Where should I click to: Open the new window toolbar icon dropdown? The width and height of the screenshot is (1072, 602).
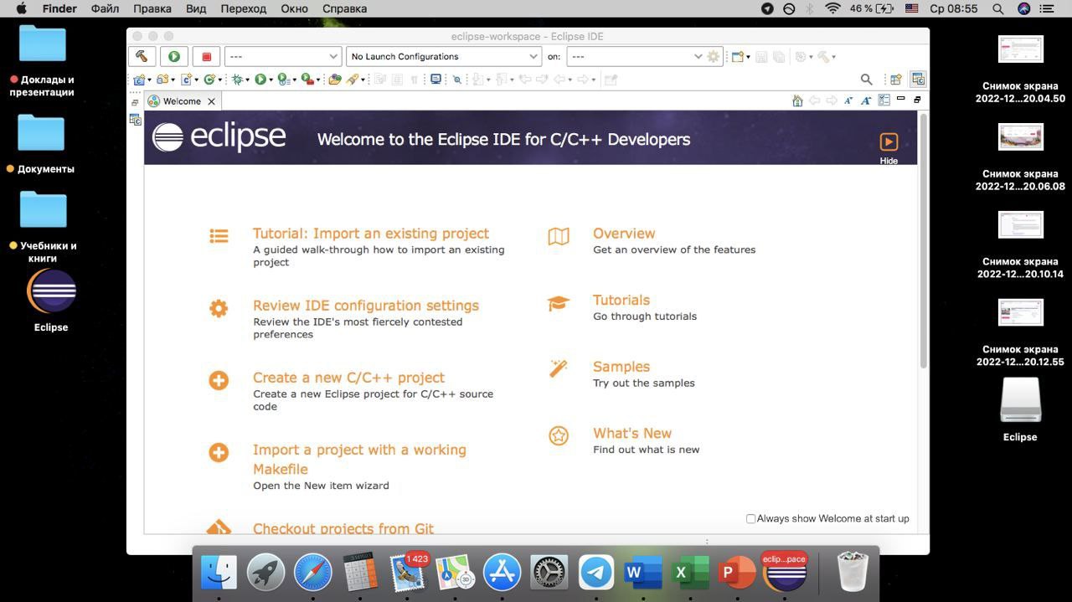click(x=748, y=57)
